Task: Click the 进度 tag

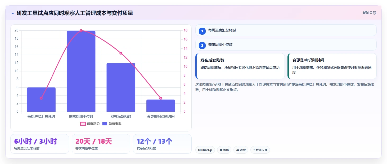Action: coord(241,150)
